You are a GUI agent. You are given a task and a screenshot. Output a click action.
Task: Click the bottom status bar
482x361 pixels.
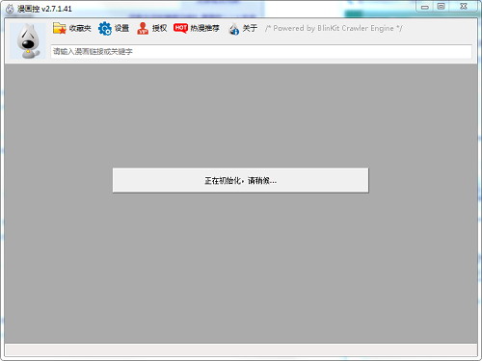[241, 349]
